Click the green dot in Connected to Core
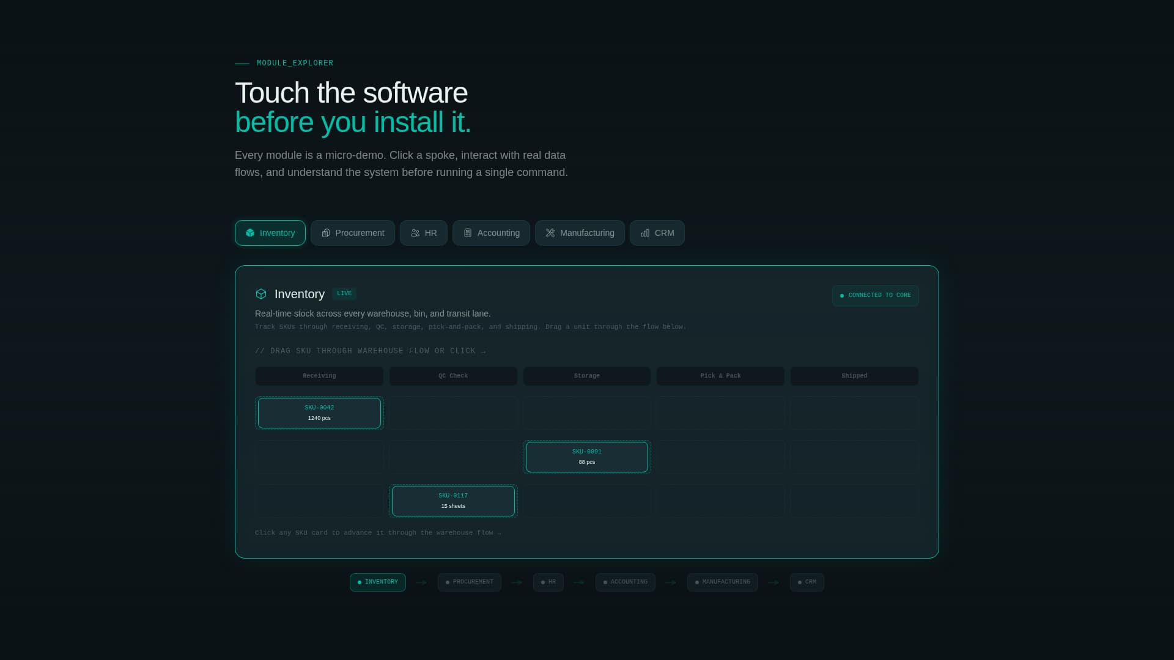The height and width of the screenshot is (660, 1174). pyautogui.click(x=842, y=296)
